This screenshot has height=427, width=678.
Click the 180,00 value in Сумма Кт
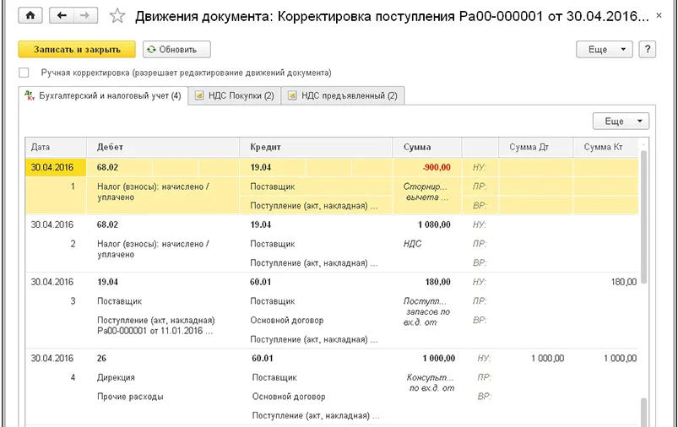point(623,282)
